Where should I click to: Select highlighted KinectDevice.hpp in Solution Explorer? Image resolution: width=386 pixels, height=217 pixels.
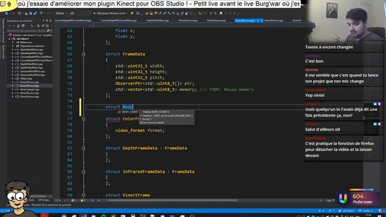tap(30, 86)
